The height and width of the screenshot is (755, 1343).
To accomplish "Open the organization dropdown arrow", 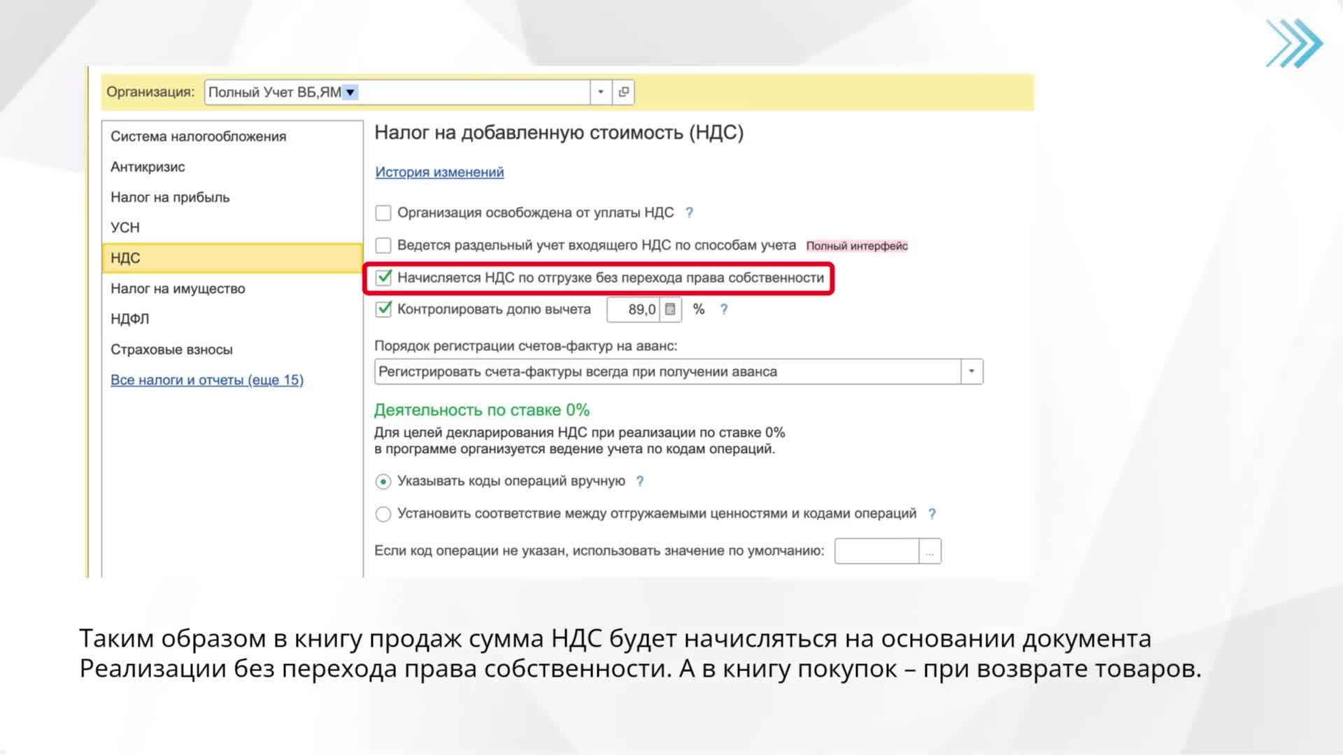I will (x=600, y=92).
